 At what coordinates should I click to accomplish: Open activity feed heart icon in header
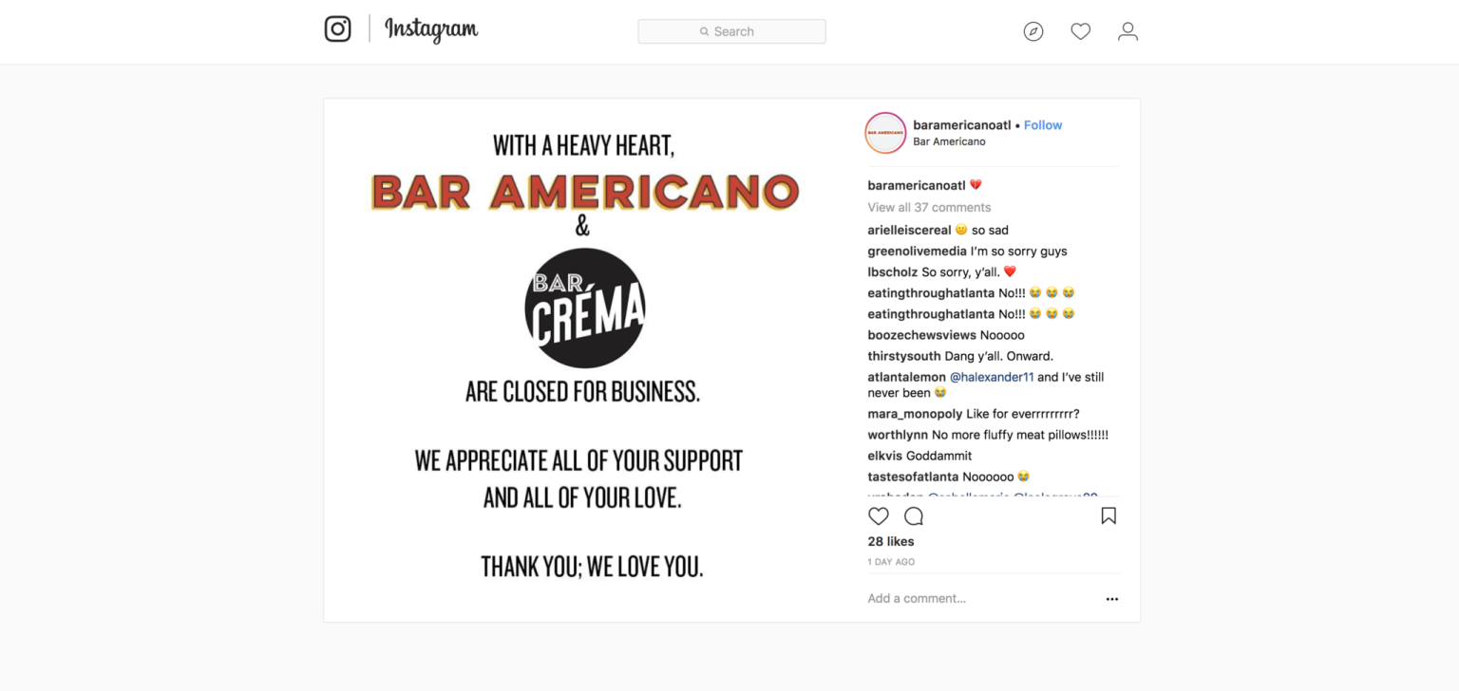click(x=1080, y=31)
